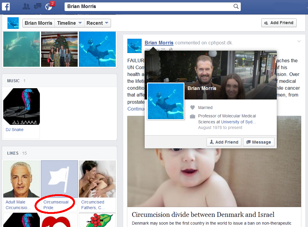Click the Brian Morris profile tab button
The image size is (308, 227).
coord(38,23)
